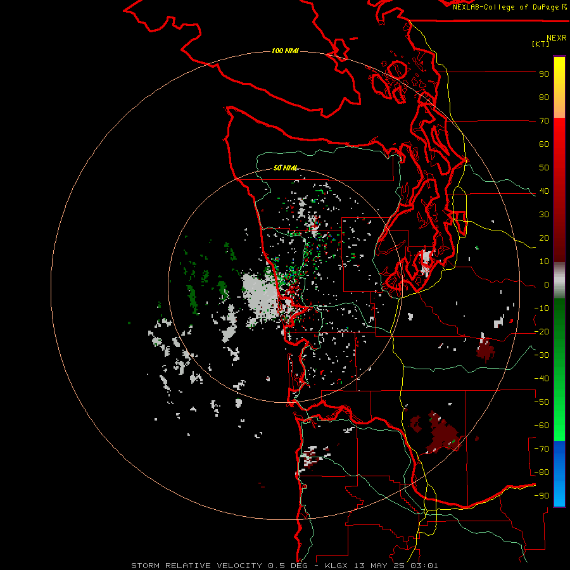Screen dimensions: 570x570
Task: Click the 100 NMI range ring label
Action: [x=285, y=51]
